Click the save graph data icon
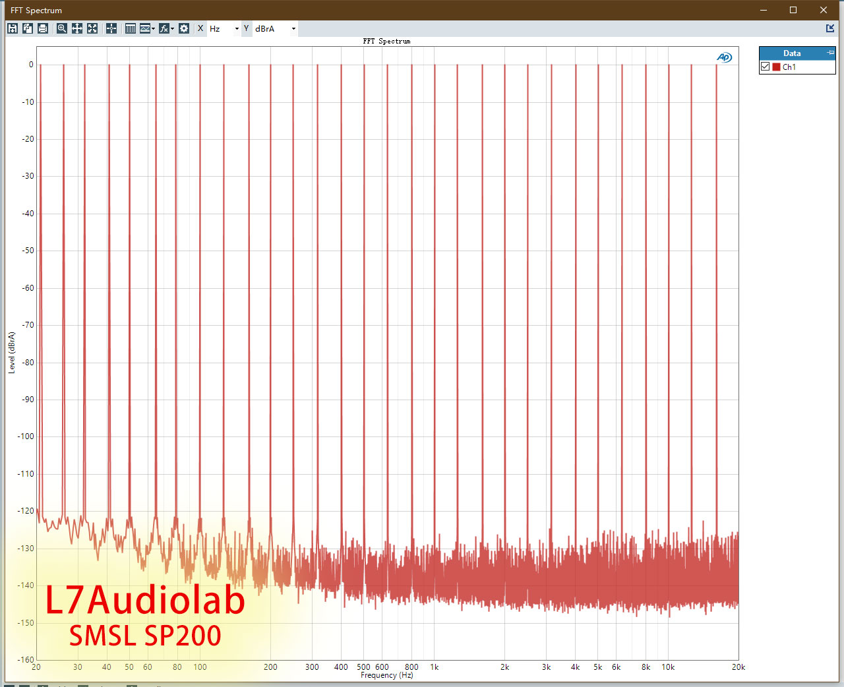The width and height of the screenshot is (844, 687). (13, 28)
